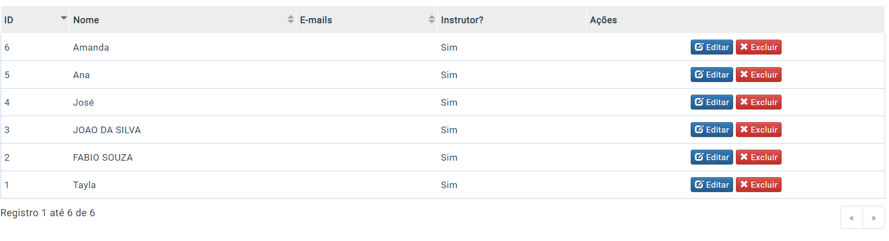The width and height of the screenshot is (889, 241).
Task: Edit the FABIO SOUZA record
Action: coord(712,157)
